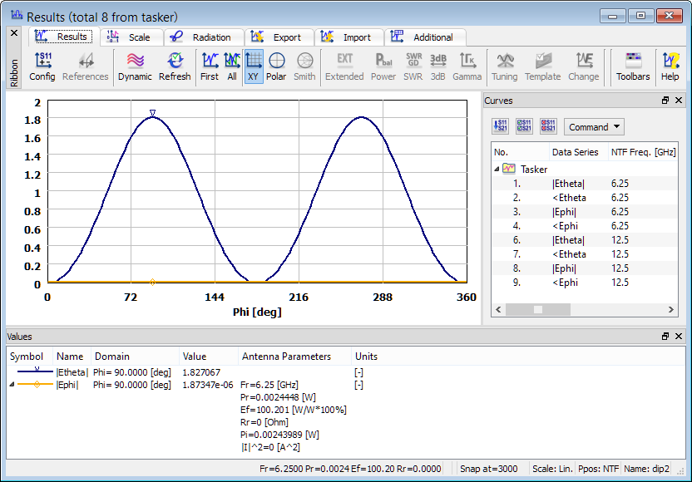Open the Toolbars options
Viewport: 692px width, 482px height.
633,66
